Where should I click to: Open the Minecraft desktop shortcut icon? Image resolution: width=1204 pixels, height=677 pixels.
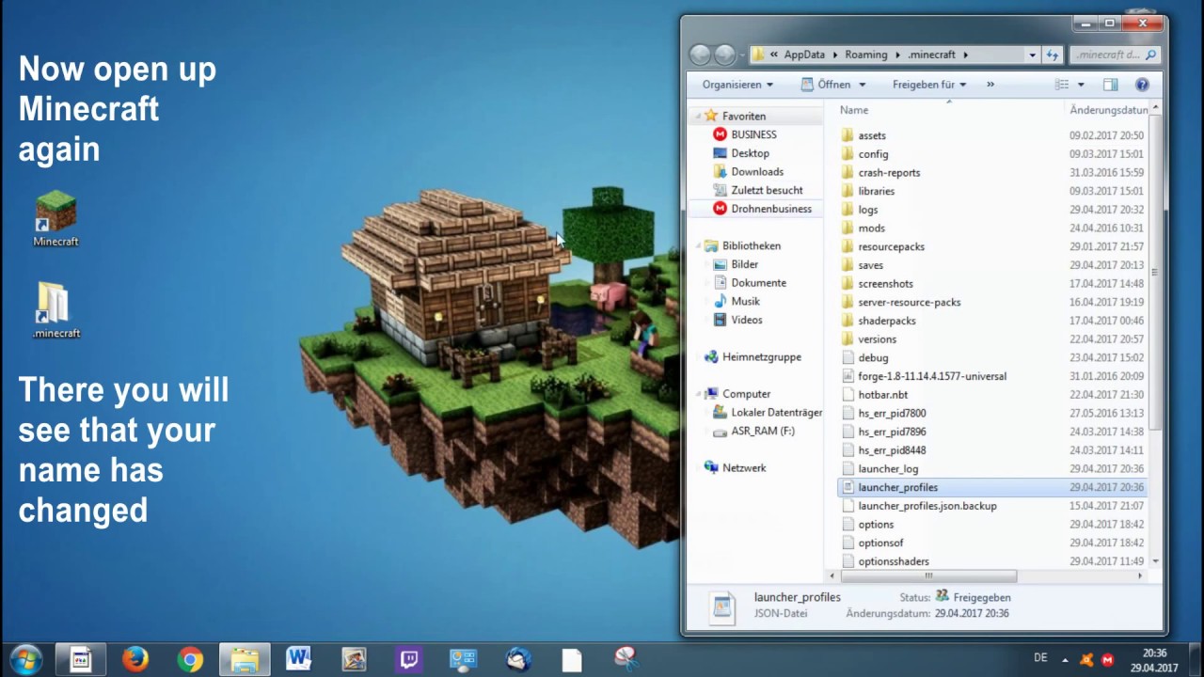pos(55,219)
